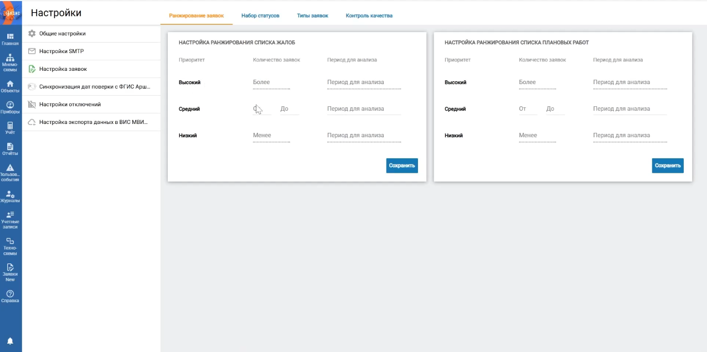
Task: Switch to the Контроль качества tab
Action: coord(369,15)
